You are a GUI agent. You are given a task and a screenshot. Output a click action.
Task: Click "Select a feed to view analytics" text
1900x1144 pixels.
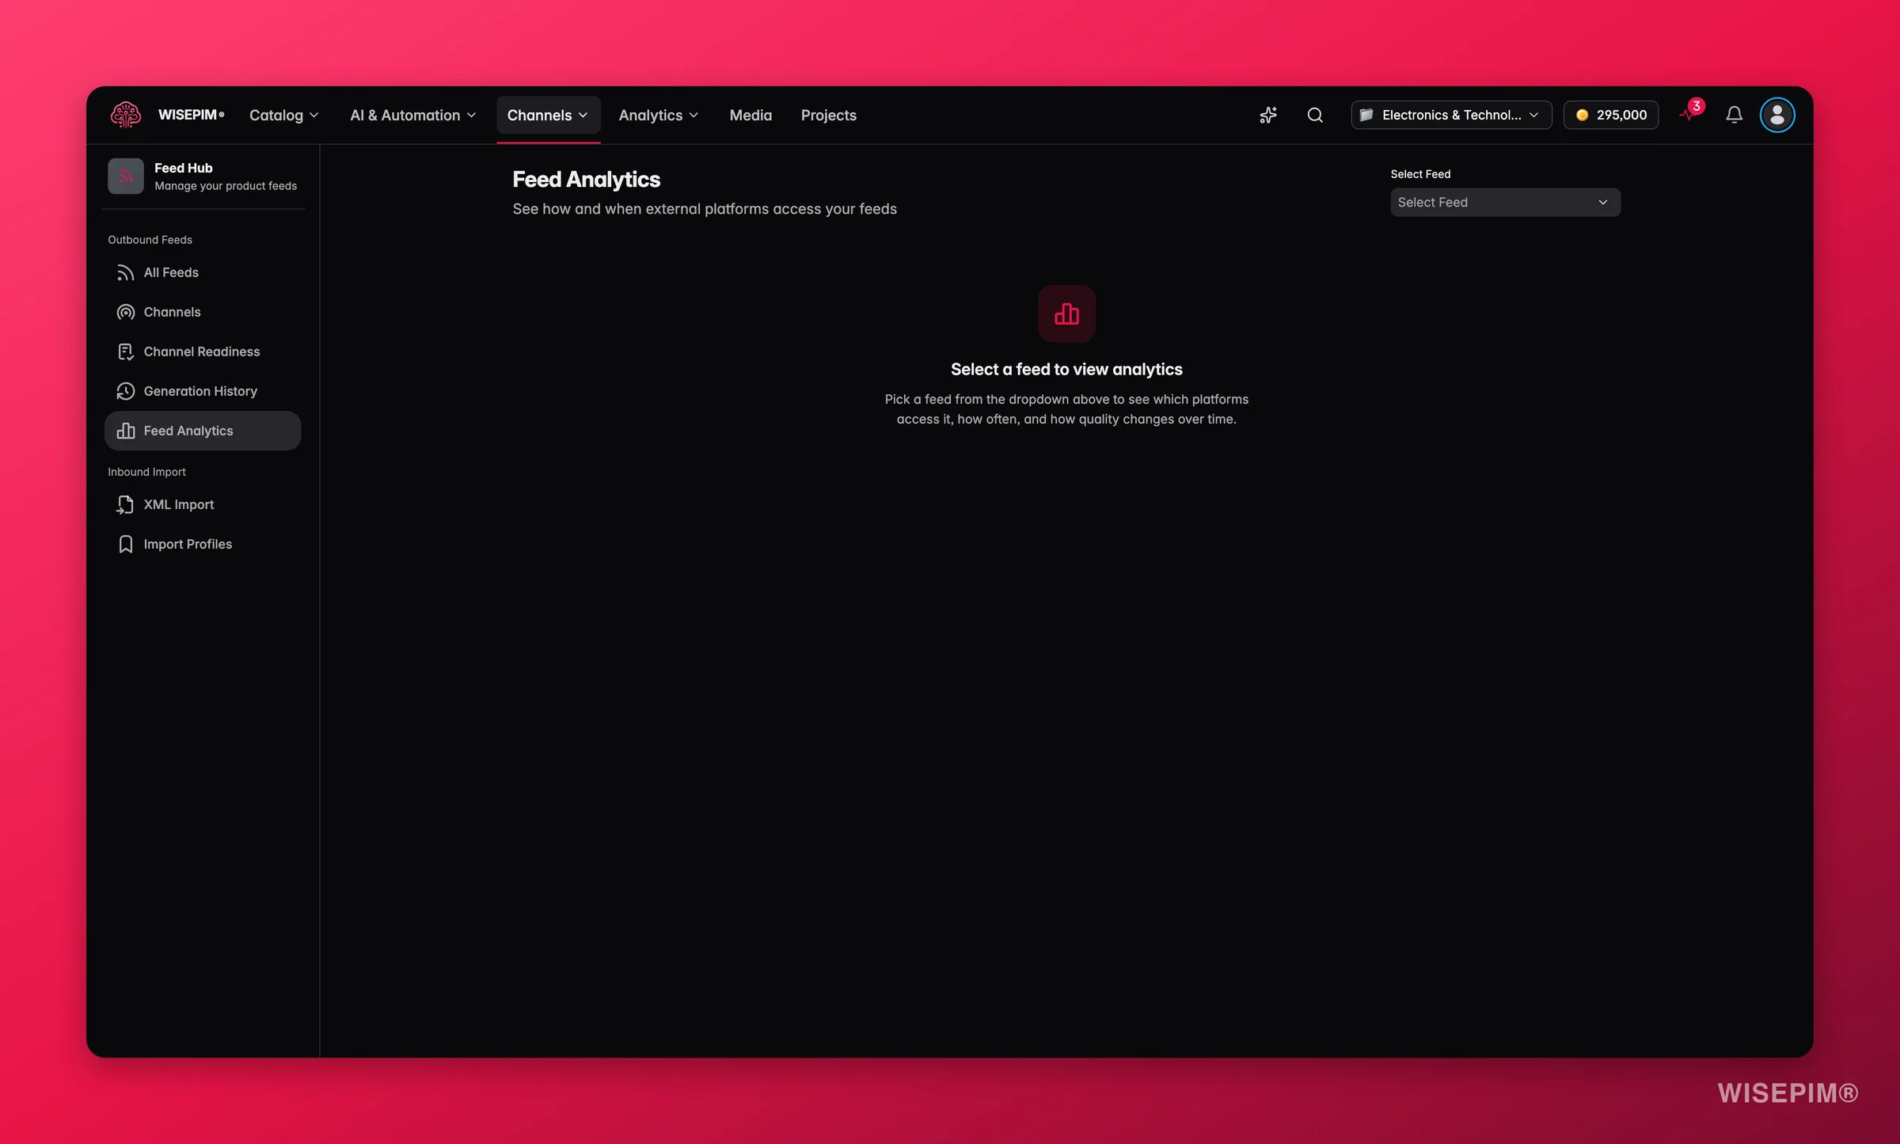(1066, 370)
